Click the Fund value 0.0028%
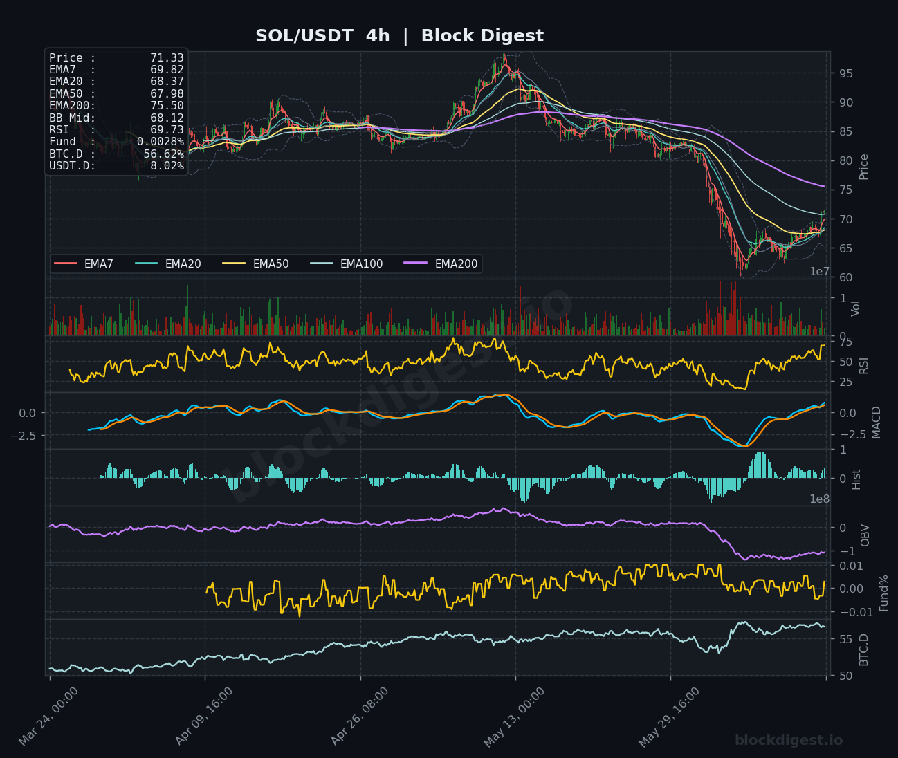Image resolution: width=898 pixels, height=758 pixels. pos(161,142)
